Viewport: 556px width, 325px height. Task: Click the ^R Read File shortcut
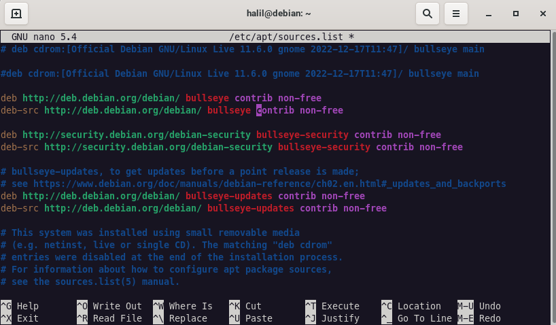[x=109, y=318]
